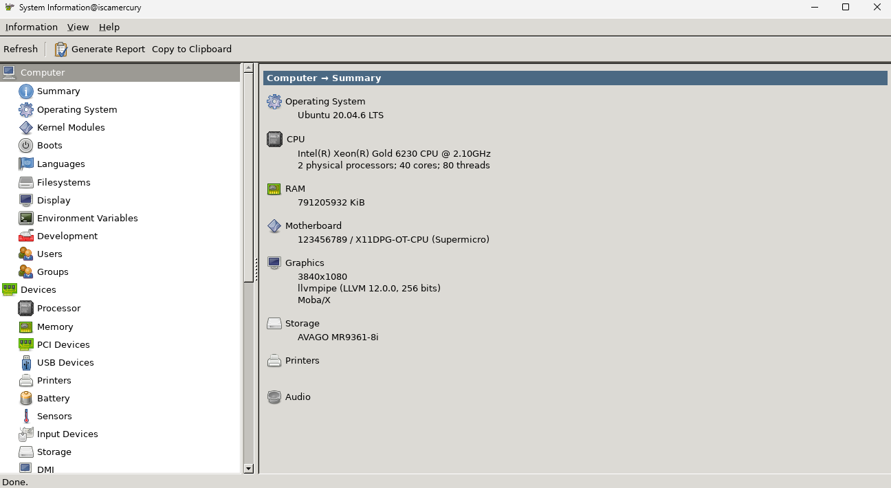This screenshot has height=488, width=891.
Task: Click the Sensors thermometer icon
Action: click(25, 416)
